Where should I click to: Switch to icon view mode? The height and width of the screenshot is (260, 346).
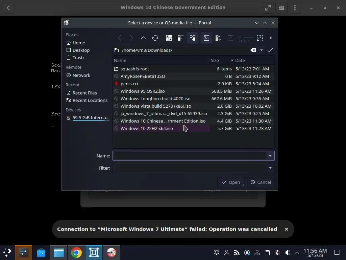[x=169, y=38]
